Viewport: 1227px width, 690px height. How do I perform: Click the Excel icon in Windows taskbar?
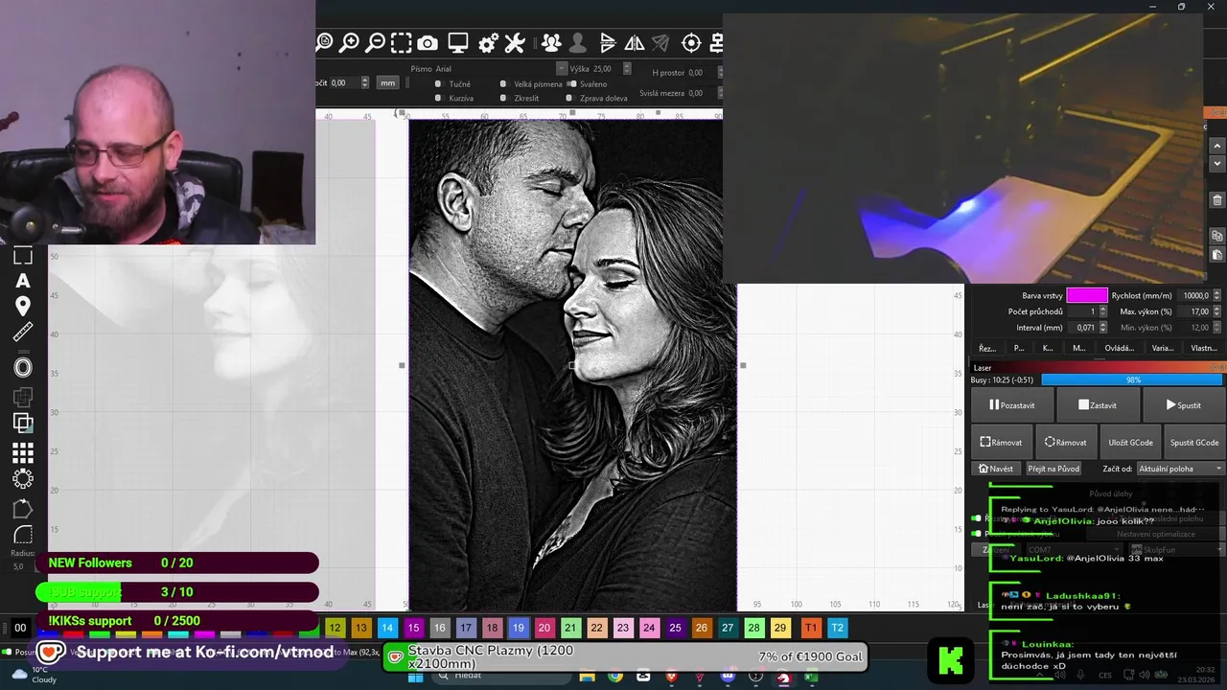click(x=811, y=677)
